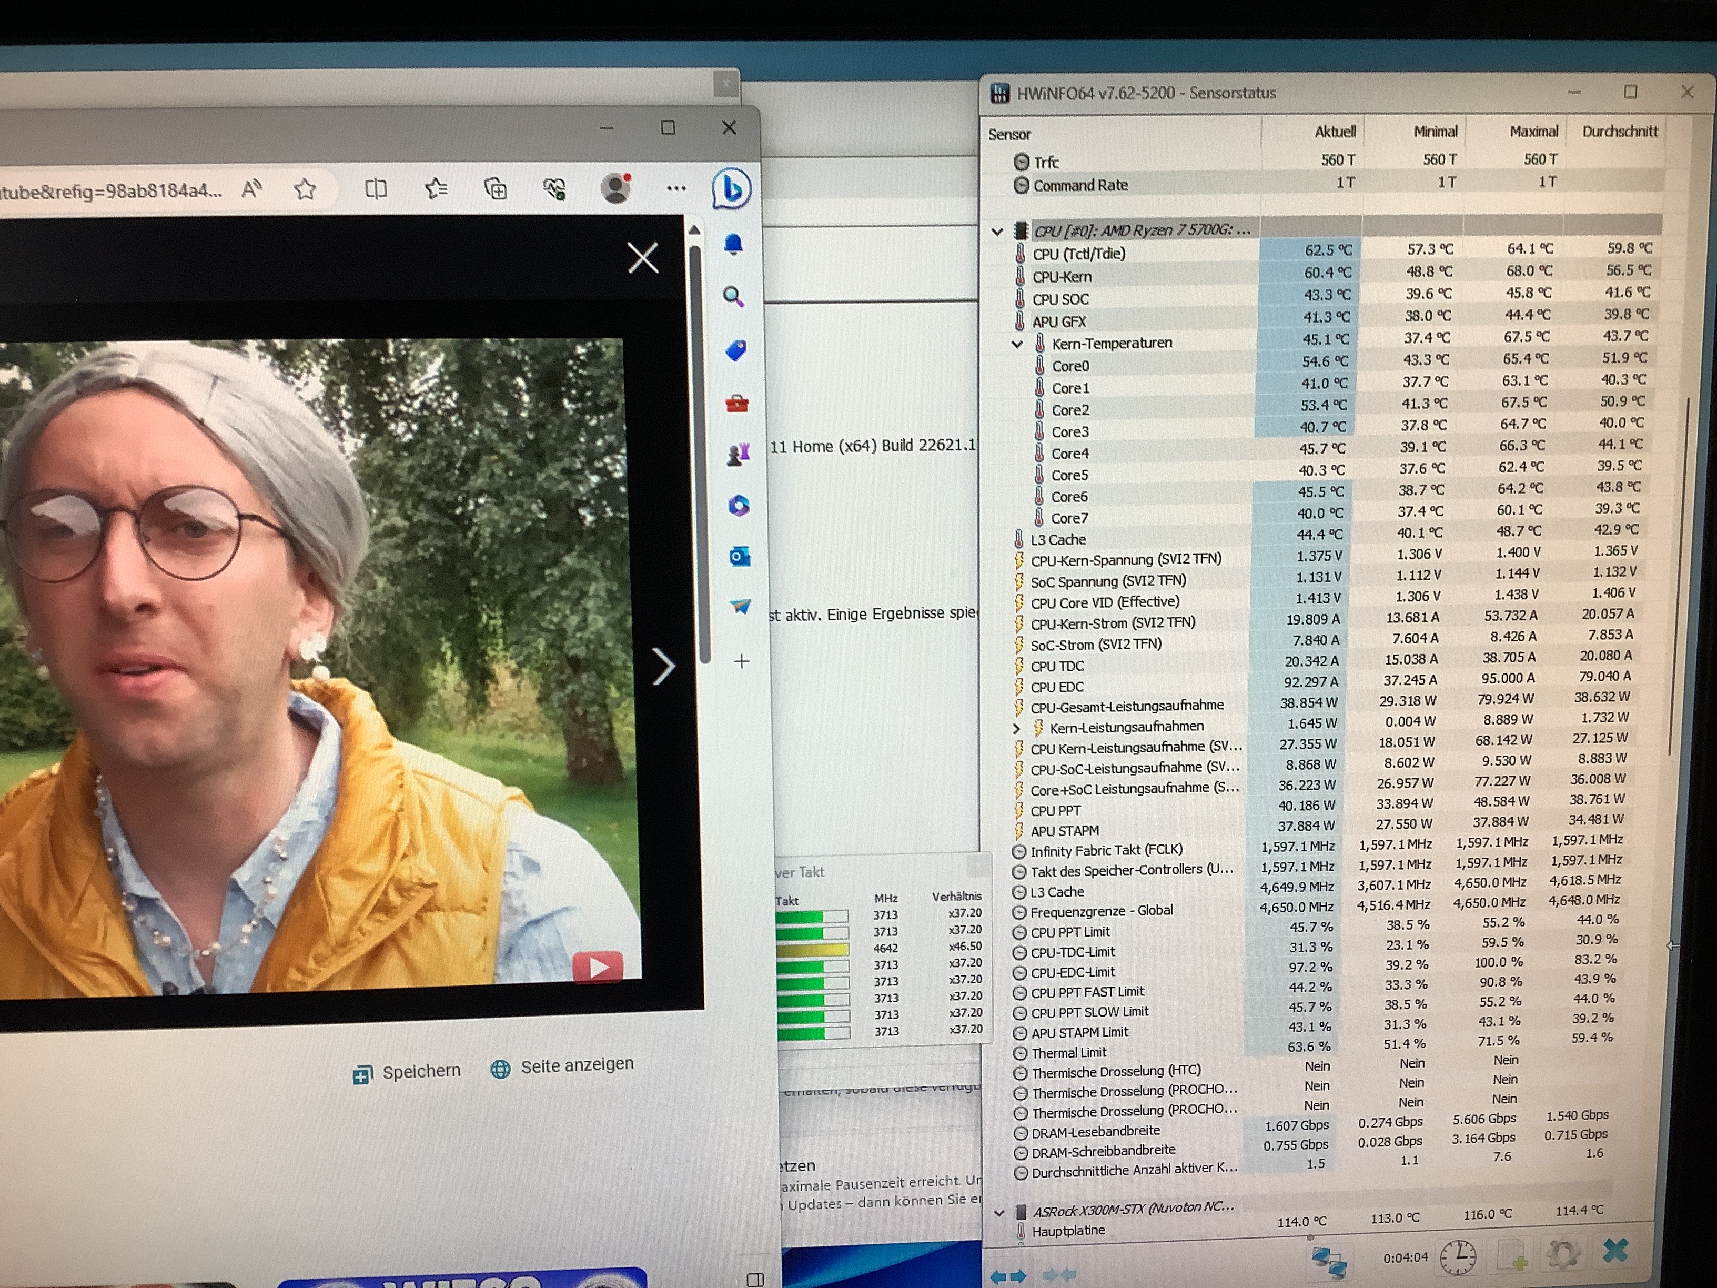Click the reset clock icon in HWiNFO
Viewport: 1717px width, 1288px height.
tap(1459, 1256)
